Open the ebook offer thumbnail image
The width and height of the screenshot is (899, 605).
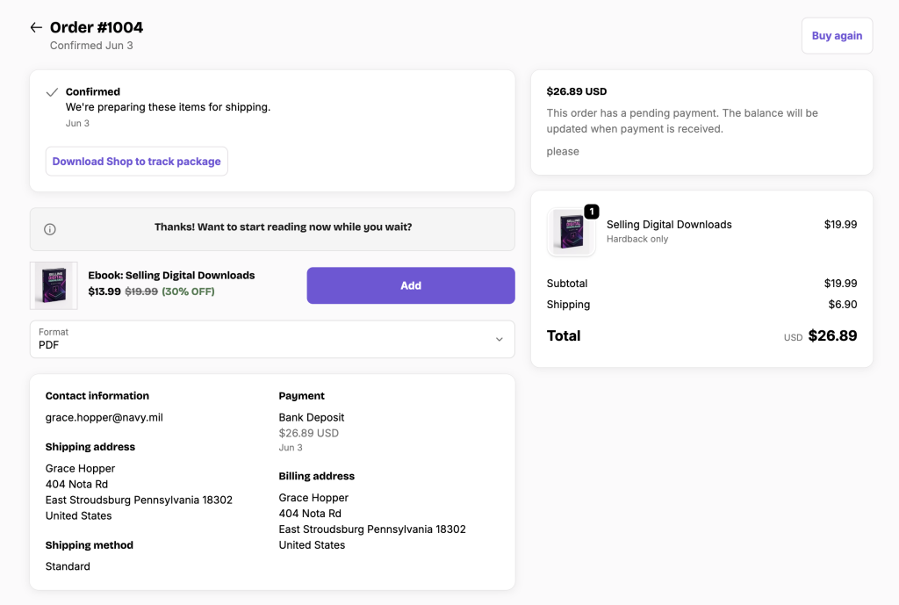tap(54, 285)
